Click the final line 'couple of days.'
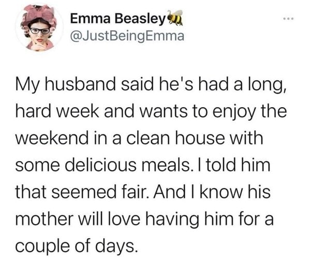This screenshot has width=310, height=264. (x=76, y=247)
